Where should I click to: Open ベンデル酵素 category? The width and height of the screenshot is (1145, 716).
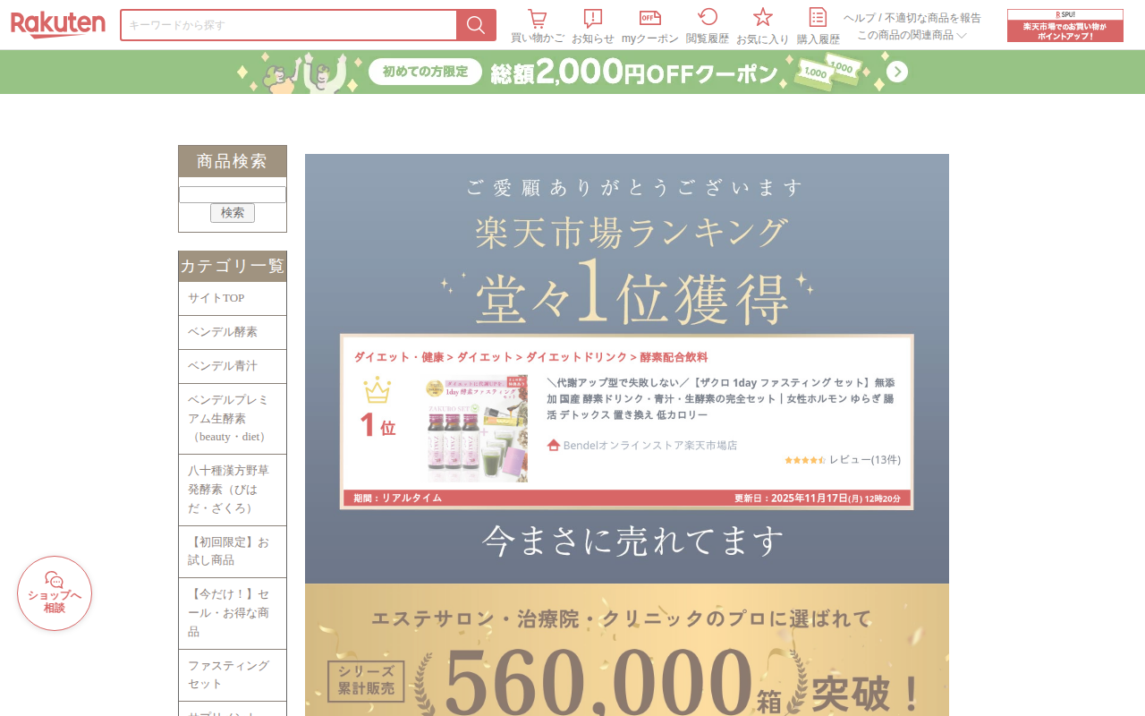pyautogui.click(x=233, y=332)
